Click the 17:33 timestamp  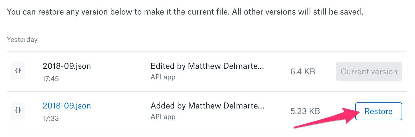pyautogui.click(x=51, y=119)
